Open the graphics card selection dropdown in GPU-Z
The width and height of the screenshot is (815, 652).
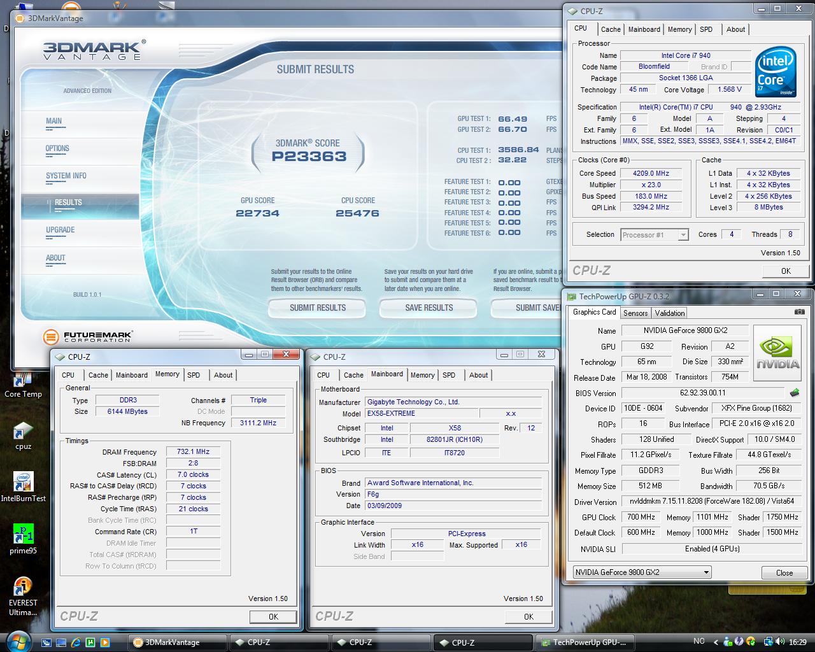click(642, 572)
